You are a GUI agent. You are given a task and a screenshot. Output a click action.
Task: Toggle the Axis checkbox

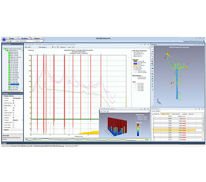tap(14, 108)
